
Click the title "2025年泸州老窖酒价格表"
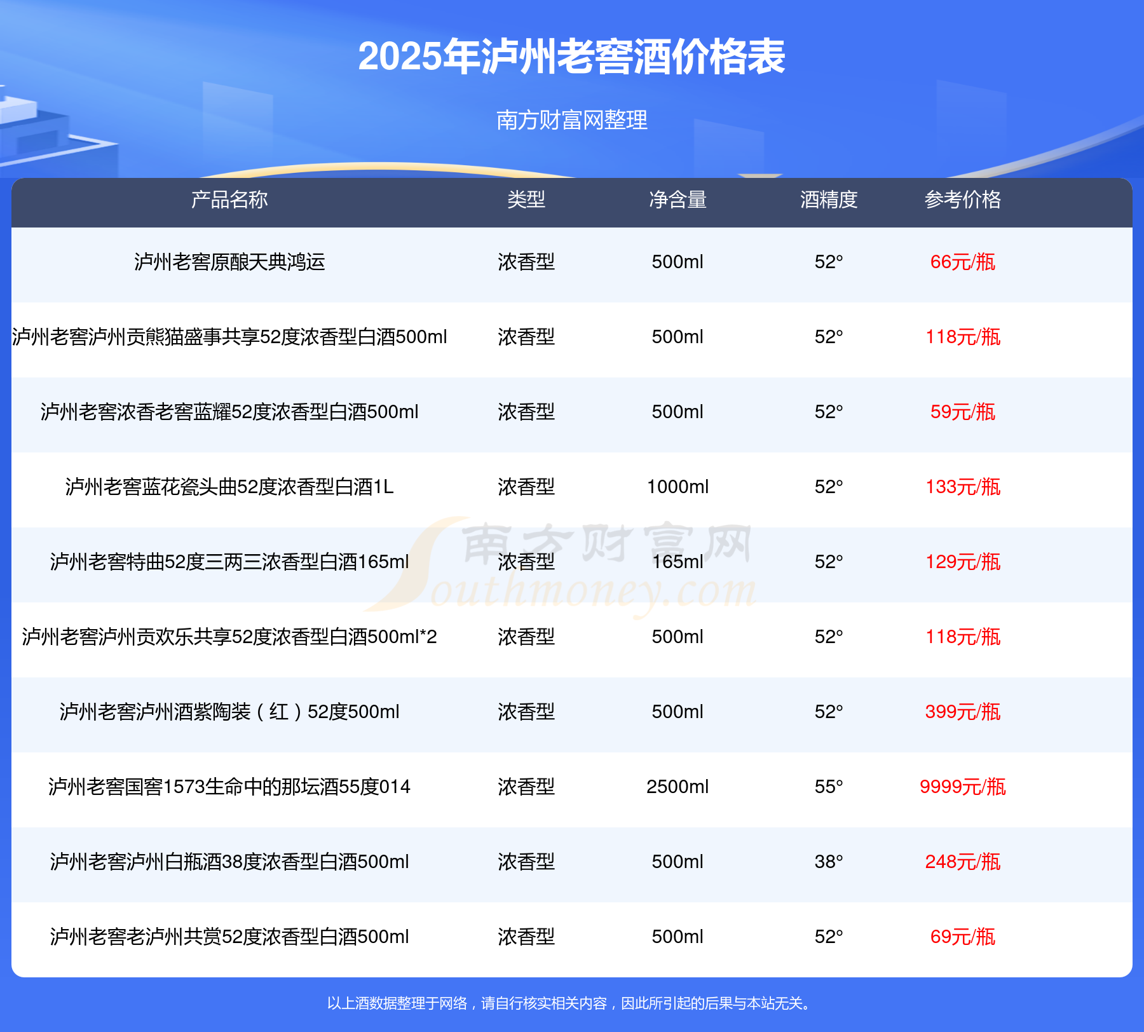tap(572, 57)
